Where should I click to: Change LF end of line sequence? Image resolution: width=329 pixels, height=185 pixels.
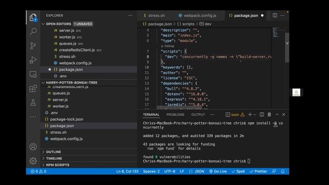coord(181,171)
